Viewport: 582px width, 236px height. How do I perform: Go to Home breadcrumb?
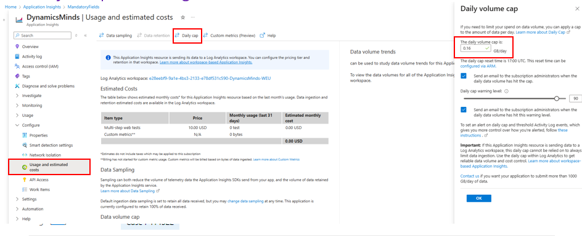10,7
